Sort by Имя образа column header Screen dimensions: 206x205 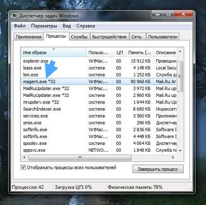(54, 52)
